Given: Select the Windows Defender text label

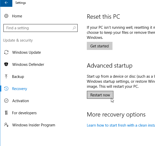Looking at the screenshot, I should [x=28, y=65].
